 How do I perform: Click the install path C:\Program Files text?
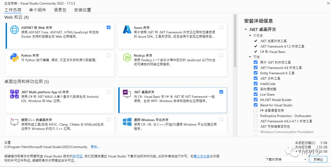(x=46, y=147)
